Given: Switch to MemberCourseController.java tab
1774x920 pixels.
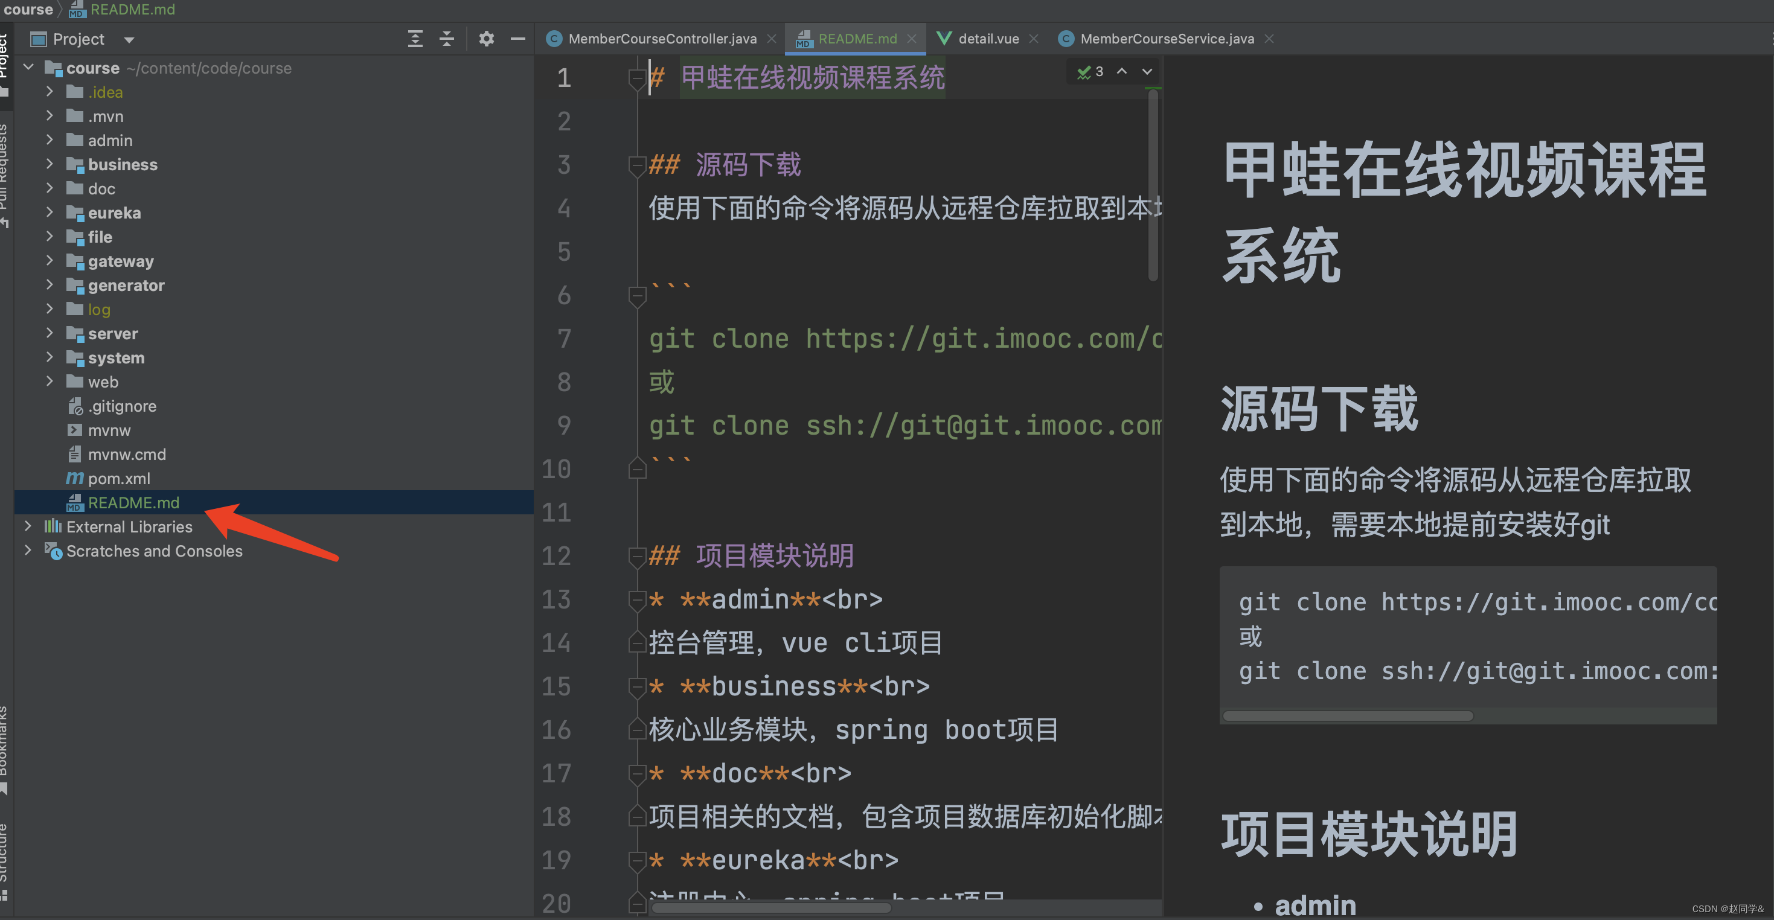Looking at the screenshot, I should [x=661, y=39].
